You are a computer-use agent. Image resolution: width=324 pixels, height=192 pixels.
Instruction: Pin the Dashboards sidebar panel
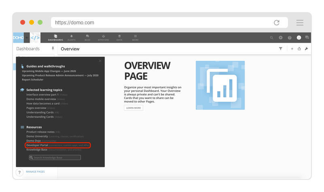pos(52,49)
